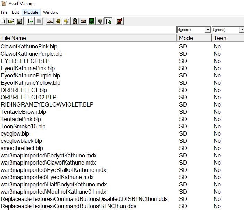This screenshot has height=213, width=244.
Task: Save map using the floppy disk icon
Action: pyautogui.click(x=19, y=21)
